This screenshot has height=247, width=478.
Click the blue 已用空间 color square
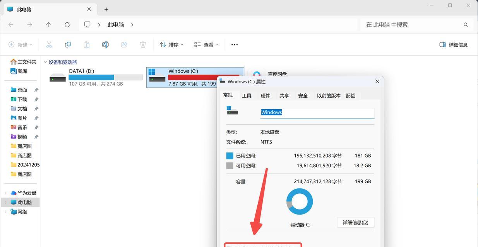coord(230,156)
